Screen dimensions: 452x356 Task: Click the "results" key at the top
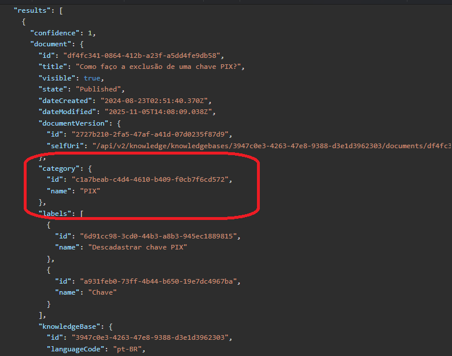32,10
